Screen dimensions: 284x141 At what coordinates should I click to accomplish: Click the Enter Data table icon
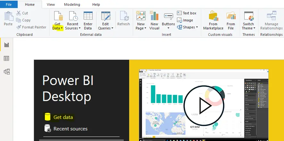pos(88,16)
